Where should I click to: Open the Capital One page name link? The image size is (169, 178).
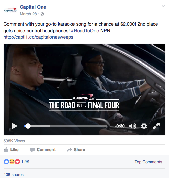pos(33,7)
